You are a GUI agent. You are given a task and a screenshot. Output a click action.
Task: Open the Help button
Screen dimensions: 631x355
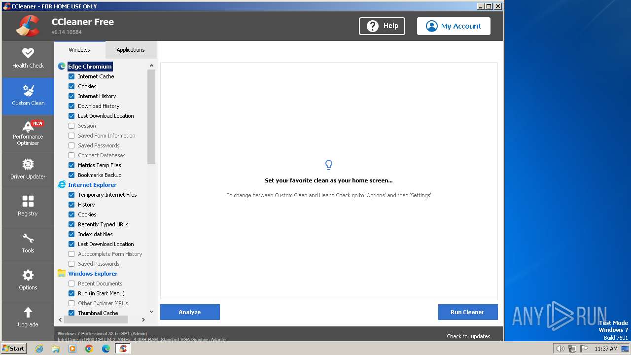(x=382, y=26)
